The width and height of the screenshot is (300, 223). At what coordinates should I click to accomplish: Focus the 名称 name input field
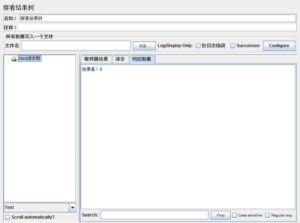158,18
